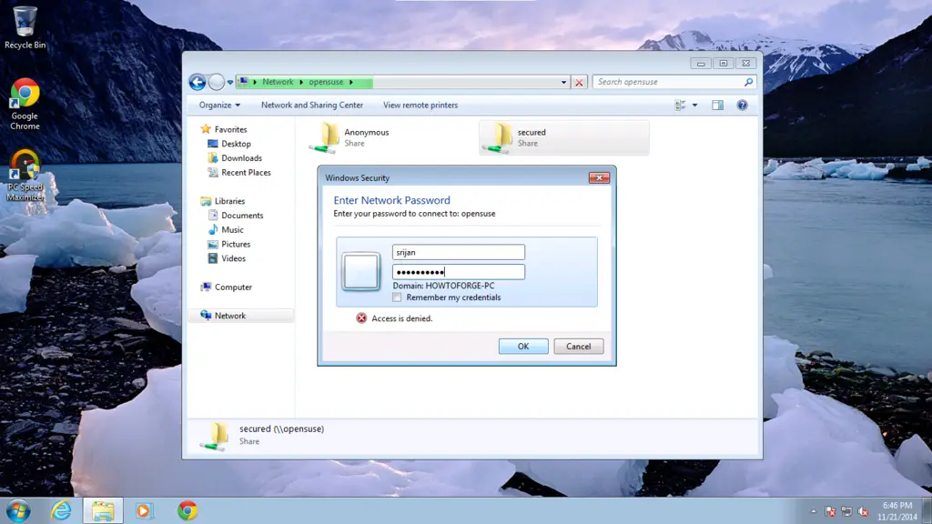Click secured share icon in details pane
932x524 pixels.
215,437
